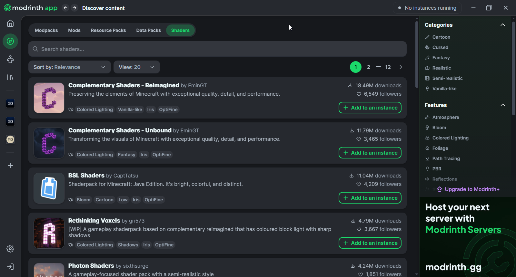Collapse the Categories section
The width and height of the screenshot is (516, 277).
pos(502,25)
